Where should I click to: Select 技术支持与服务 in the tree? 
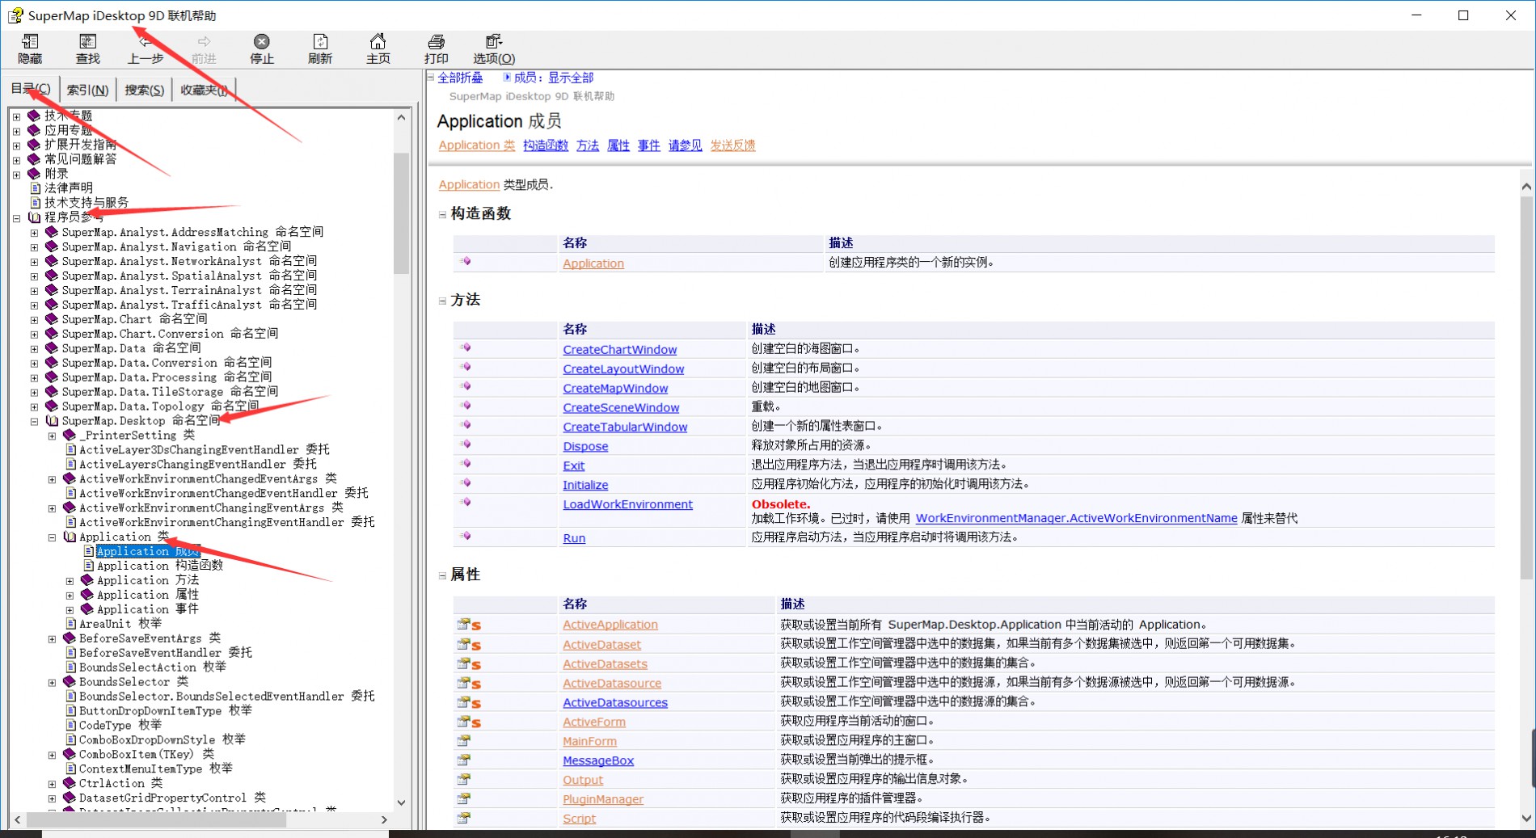87,203
